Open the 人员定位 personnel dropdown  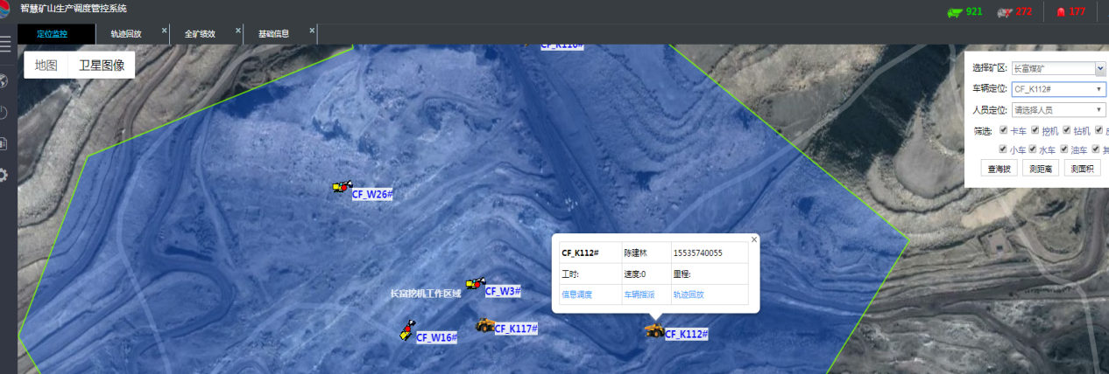click(1058, 110)
